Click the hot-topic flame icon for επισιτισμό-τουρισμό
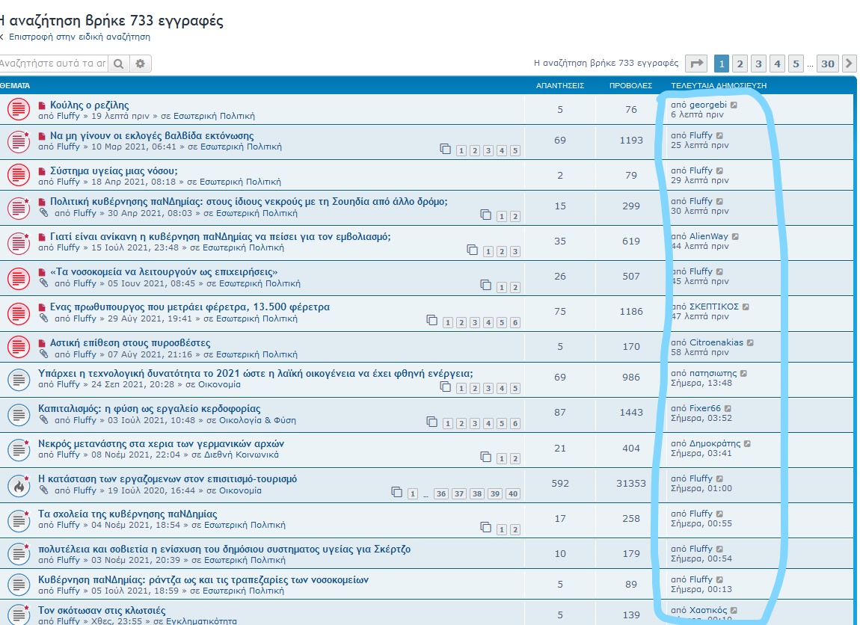 [18, 485]
